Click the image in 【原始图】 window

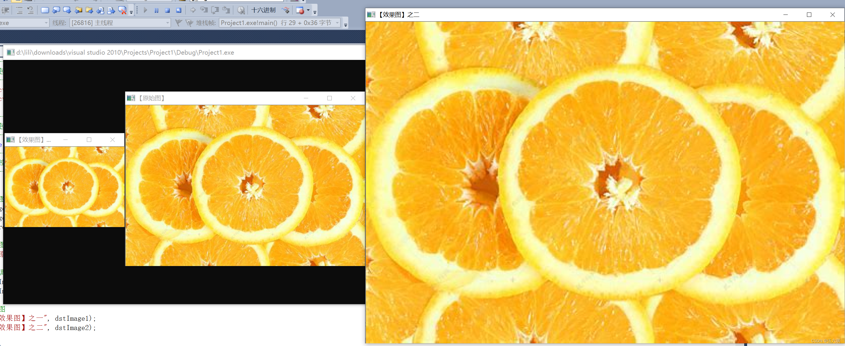coord(245,186)
